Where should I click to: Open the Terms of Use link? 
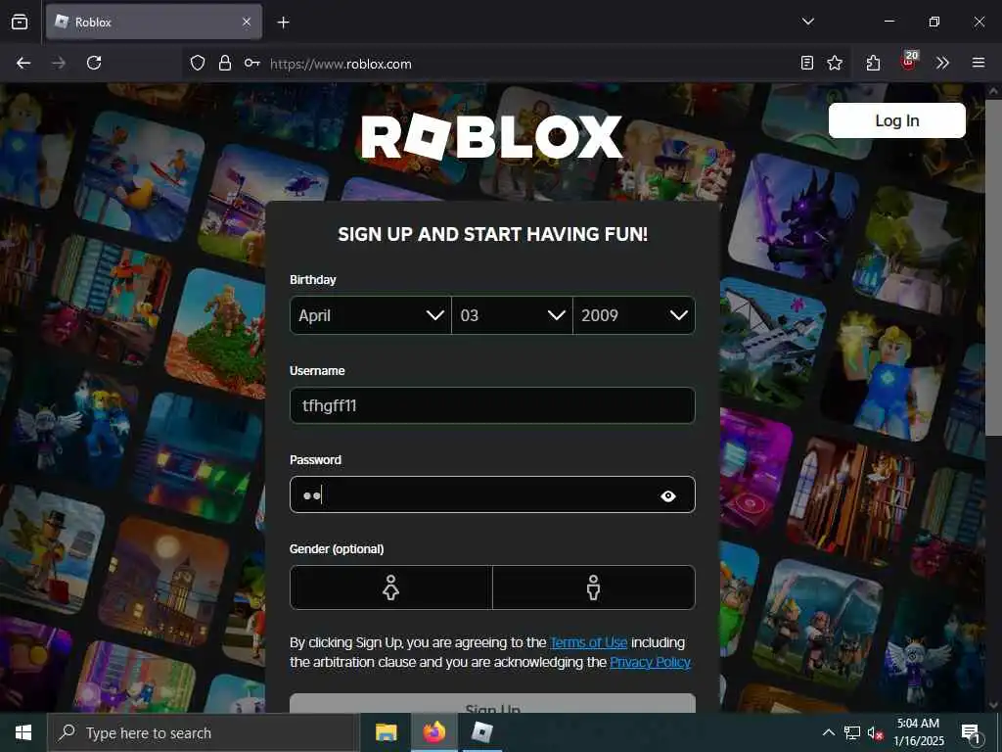[588, 642]
